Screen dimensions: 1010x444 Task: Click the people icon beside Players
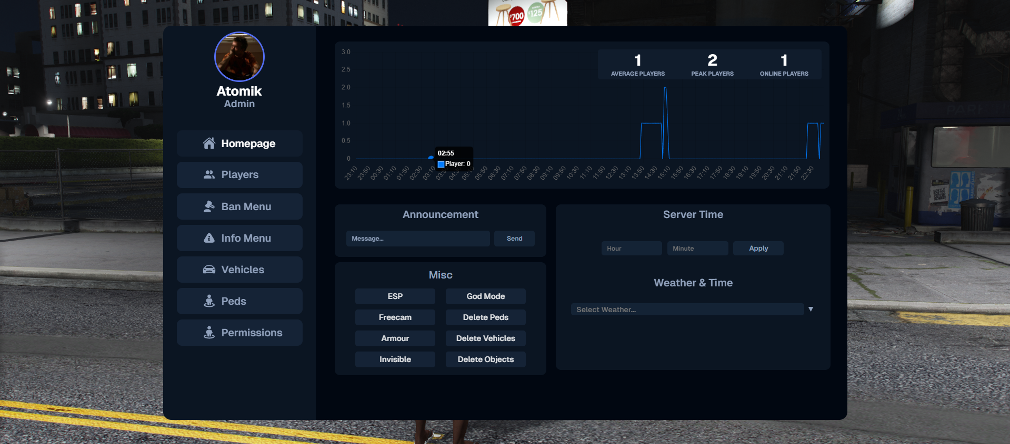(x=209, y=174)
